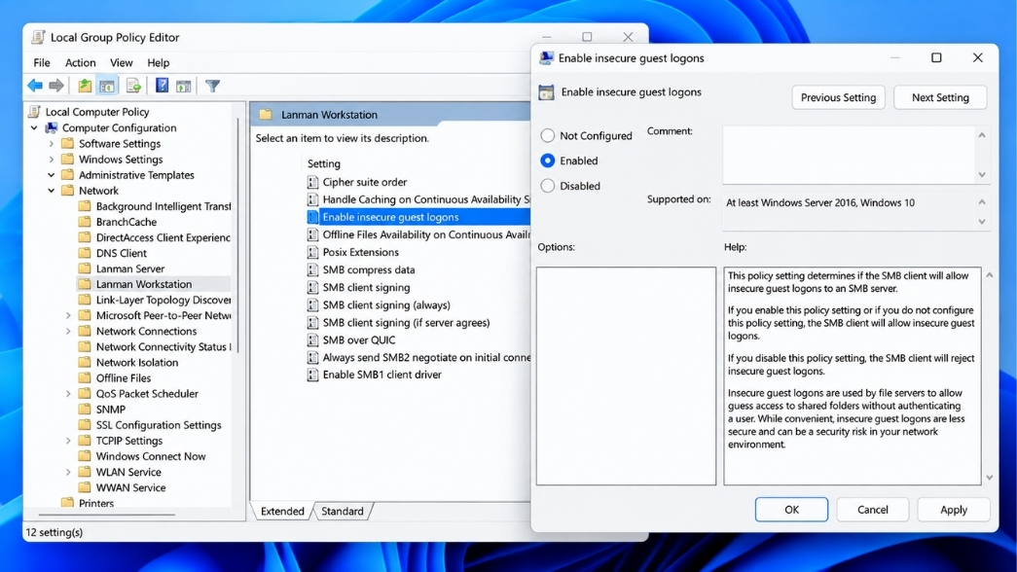Viewport: 1017px width, 572px height.
Task: Click the Comment box scroll down arrow
Action: pyautogui.click(x=982, y=175)
